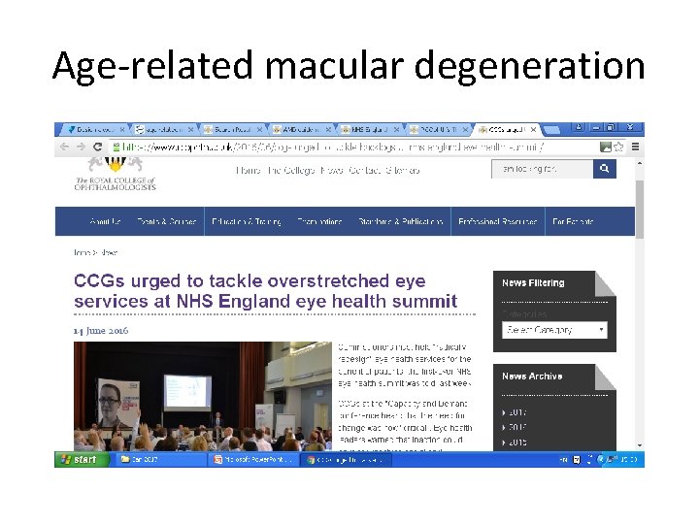The width and height of the screenshot is (699, 524).
Task: Switch to age-related browser tab
Action: [164, 130]
